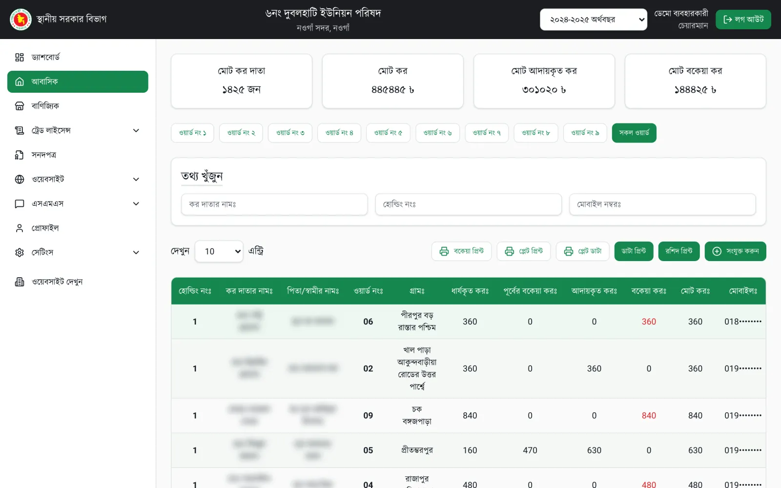Viewport: 781px width, 488px height.
Task: Expand ওয়েবসাইট submenu chevron
Action: 136,179
